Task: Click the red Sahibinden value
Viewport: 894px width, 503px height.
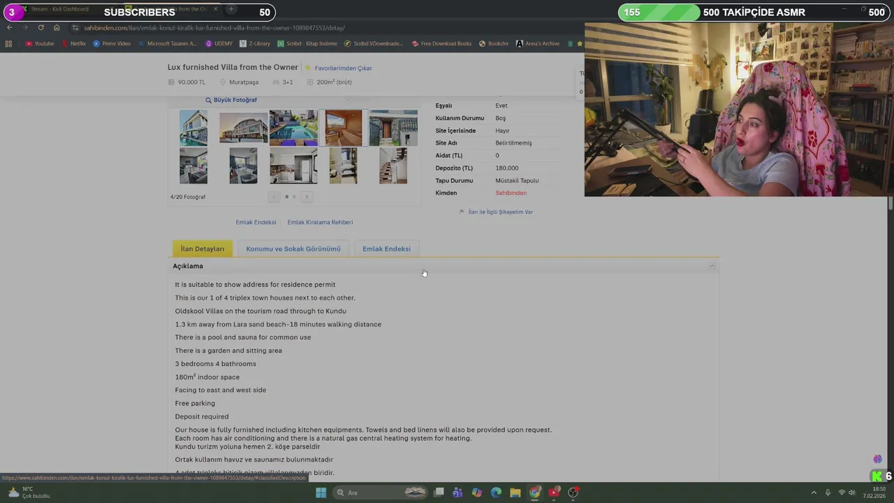Action: tap(511, 193)
